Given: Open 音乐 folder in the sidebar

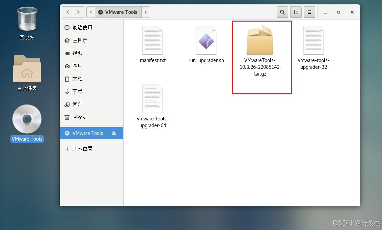Looking at the screenshot, I should [91, 105].
